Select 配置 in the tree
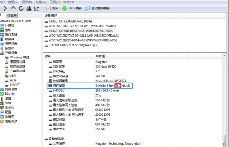The height and width of the screenshot is (147, 229). [6, 112]
